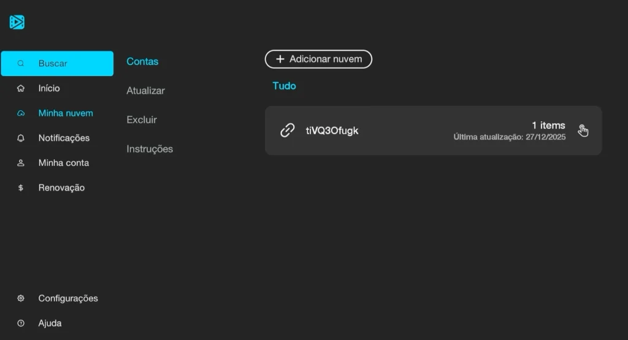
Task: Select Atualizar in the submenu
Action: (146, 91)
